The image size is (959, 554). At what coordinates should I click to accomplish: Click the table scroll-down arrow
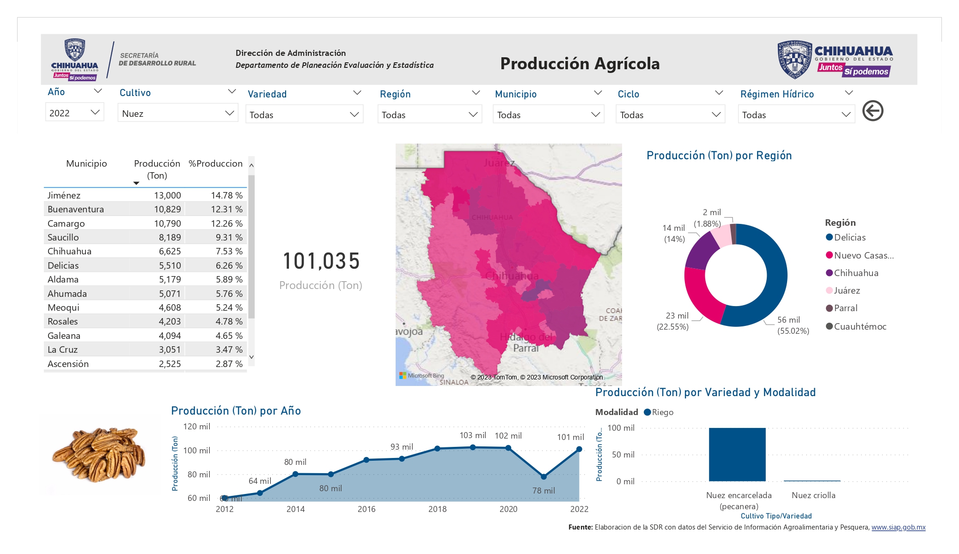click(x=251, y=357)
